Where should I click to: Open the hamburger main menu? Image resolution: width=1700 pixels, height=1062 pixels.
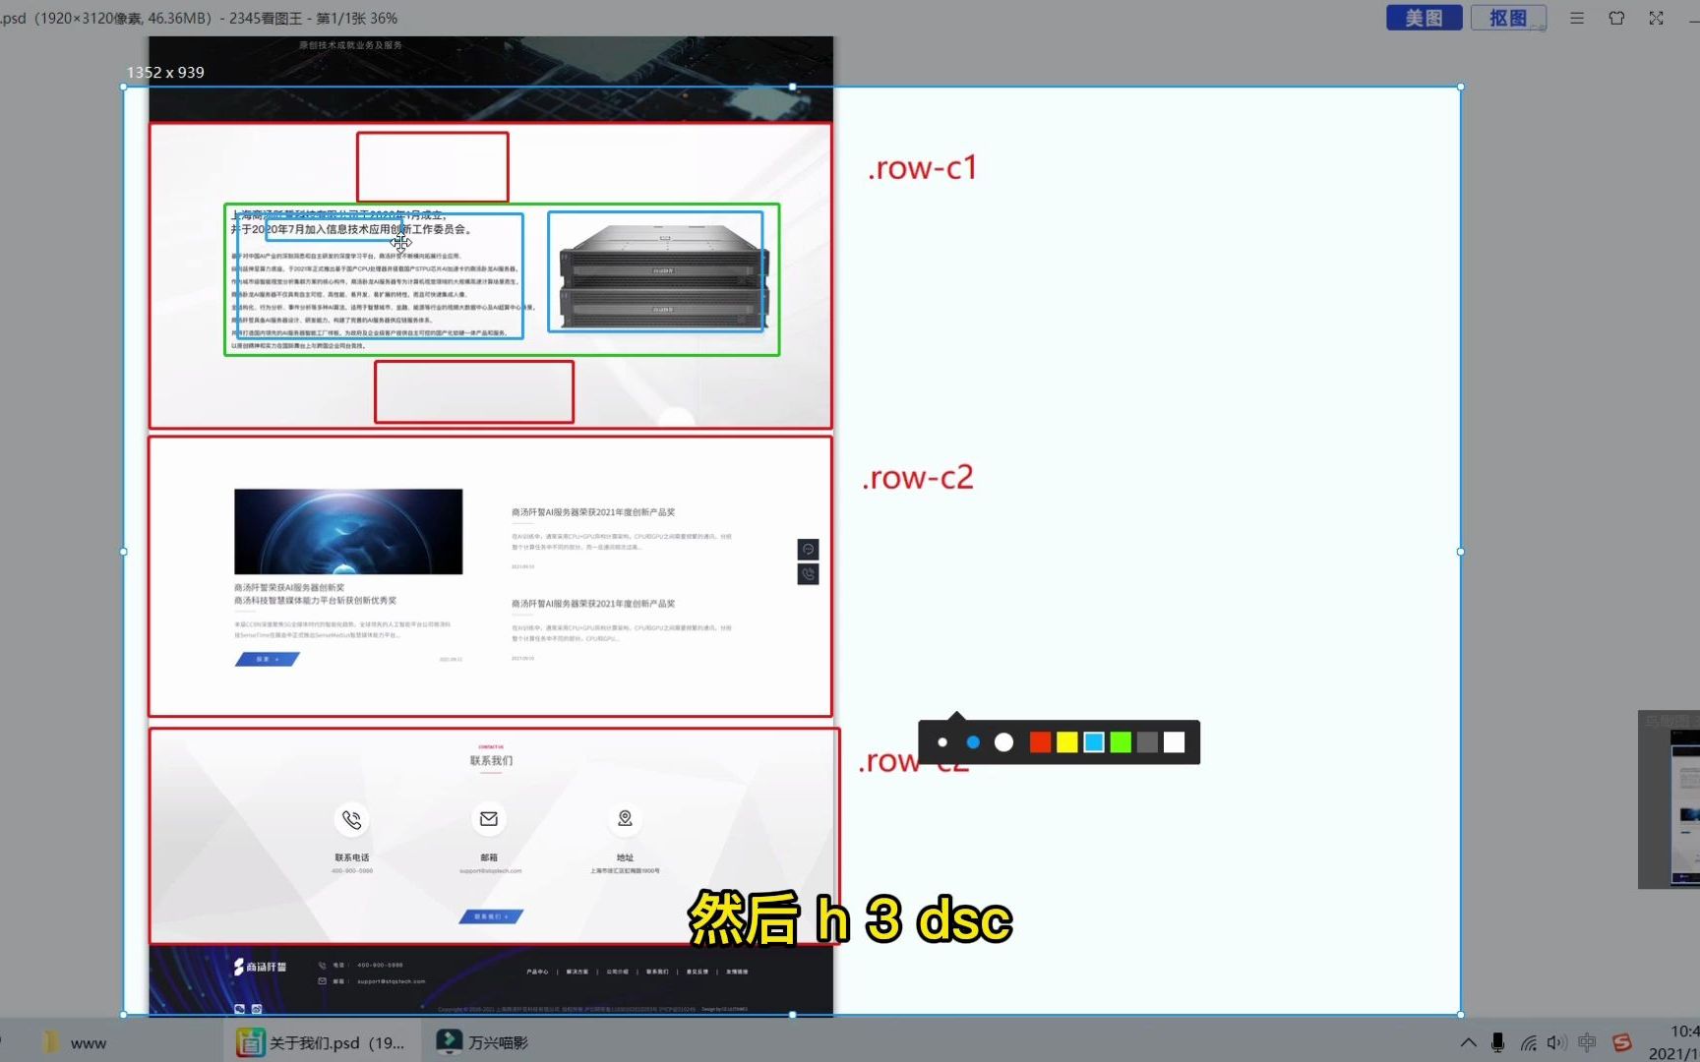[1577, 18]
